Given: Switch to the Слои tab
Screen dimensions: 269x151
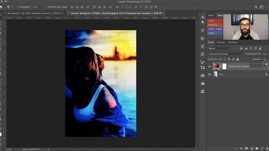Looking at the screenshot, I should 211,42.
